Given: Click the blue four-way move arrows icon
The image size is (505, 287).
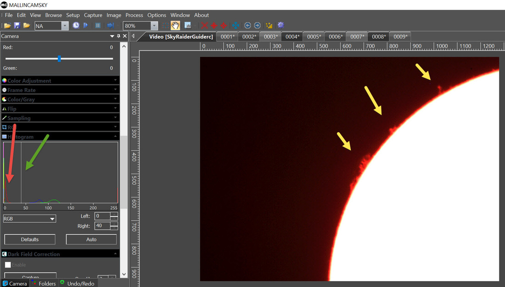Looking at the screenshot, I should click(236, 25).
